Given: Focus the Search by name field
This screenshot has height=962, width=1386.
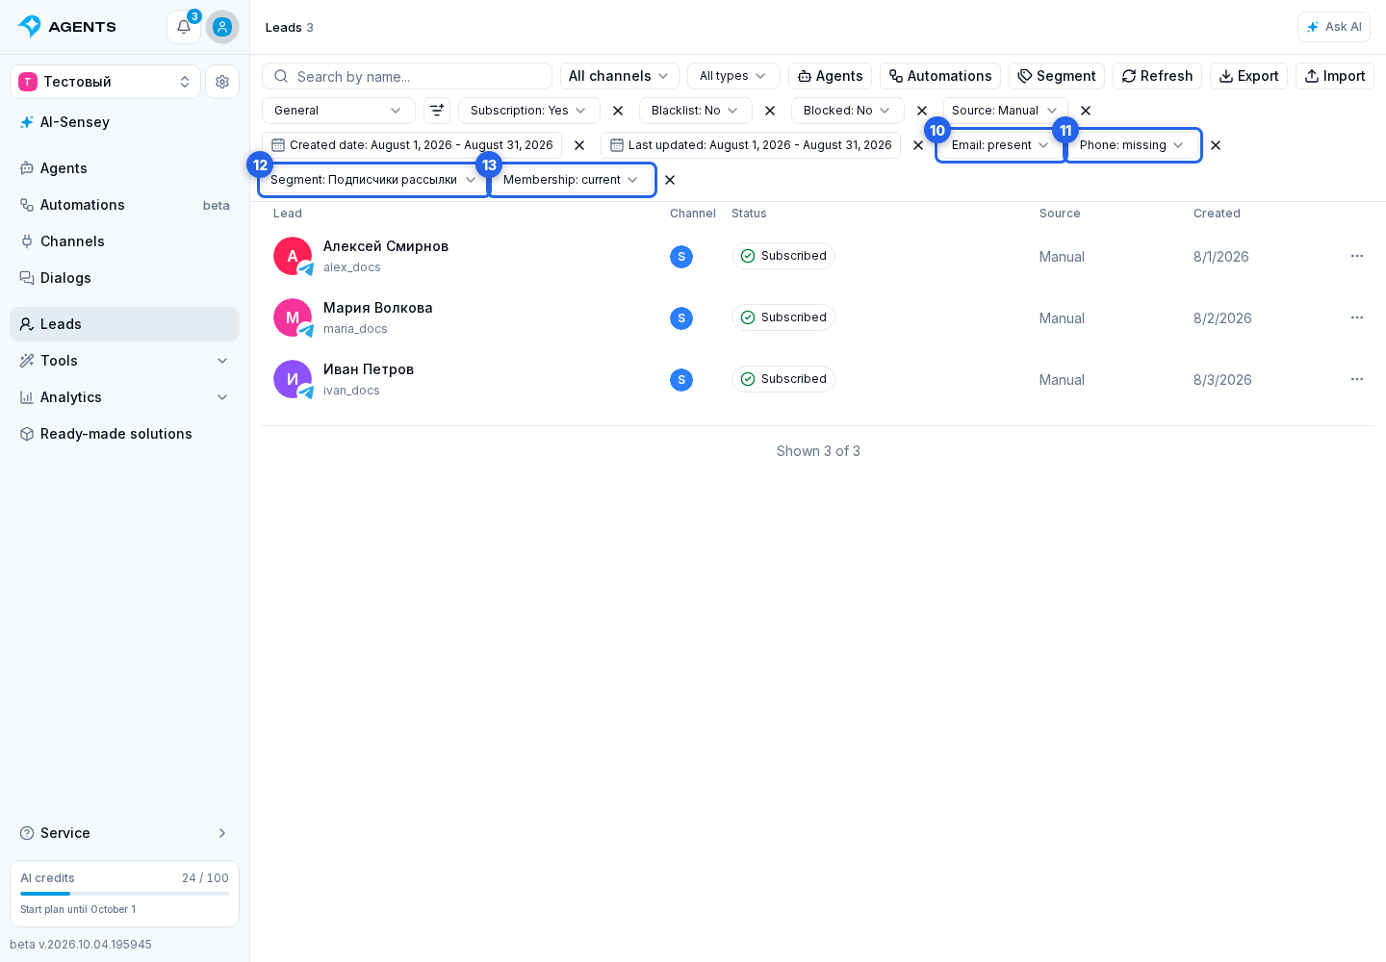Looking at the screenshot, I should click(407, 76).
